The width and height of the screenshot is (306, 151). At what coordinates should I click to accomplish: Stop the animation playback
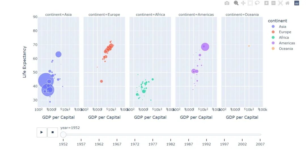[x=52, y=132]
